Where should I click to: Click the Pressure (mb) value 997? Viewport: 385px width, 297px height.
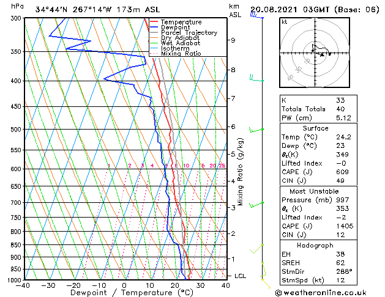(x=342, y=200)
